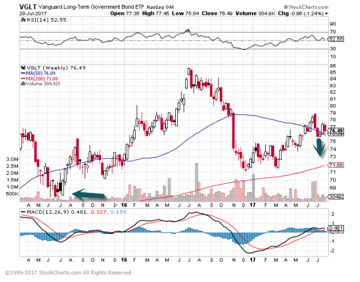The image size is (360, 282).
Task: Click the 86 price axis label
Action: (333, 66)
